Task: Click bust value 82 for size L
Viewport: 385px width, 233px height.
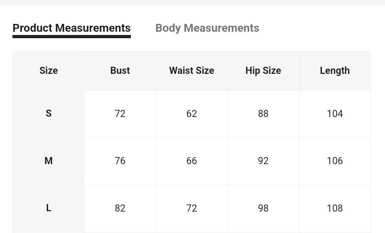Action: 120,208
